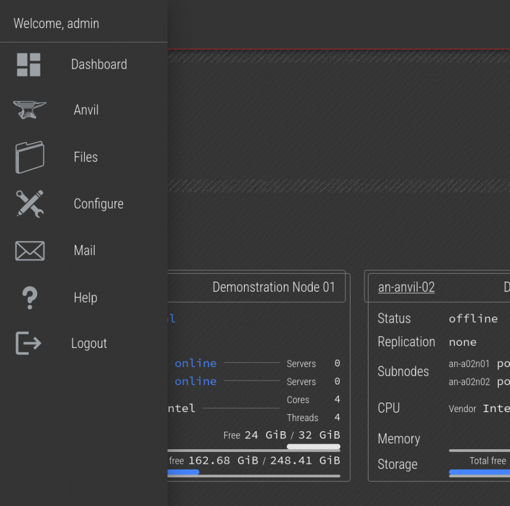The width and height of the screenshot is (510, 506).
Task: Open the Configure text label
Action: (x=98, y=204)
